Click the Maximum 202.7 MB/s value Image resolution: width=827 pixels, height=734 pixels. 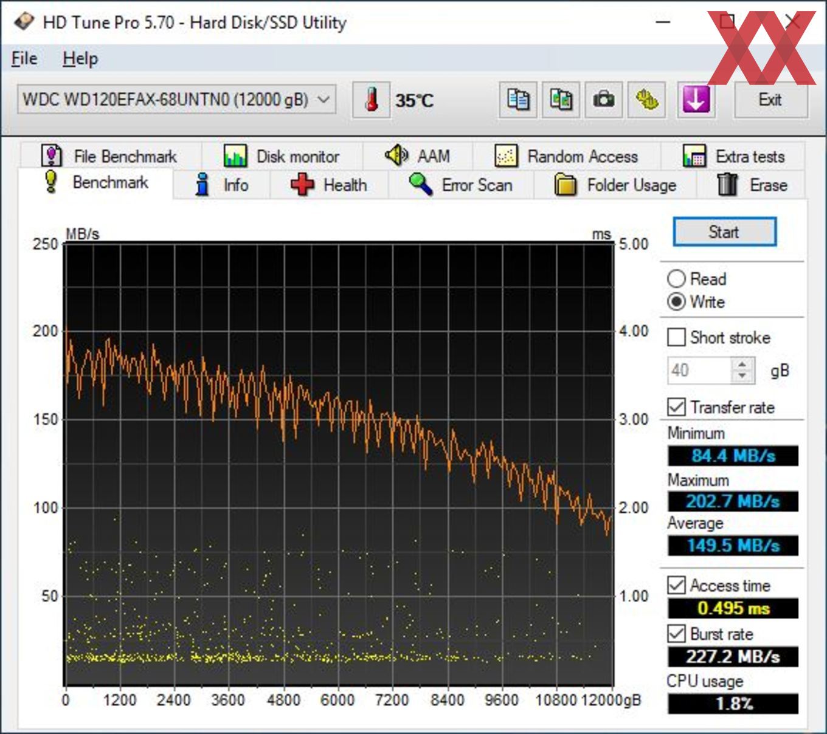pos(733,501)
